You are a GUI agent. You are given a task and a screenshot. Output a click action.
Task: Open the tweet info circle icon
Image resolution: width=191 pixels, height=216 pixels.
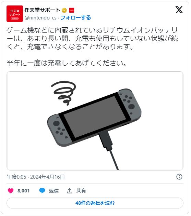tap(179, 177)
